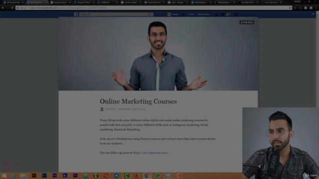Viewport: 319px width, 179px height.
Task: Open File Explorer from taskbar
Action: 23,176
